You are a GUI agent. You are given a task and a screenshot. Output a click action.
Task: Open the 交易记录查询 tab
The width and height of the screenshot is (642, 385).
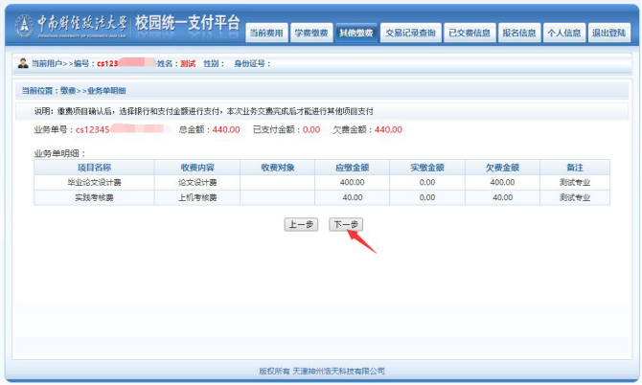coord(411,33)
